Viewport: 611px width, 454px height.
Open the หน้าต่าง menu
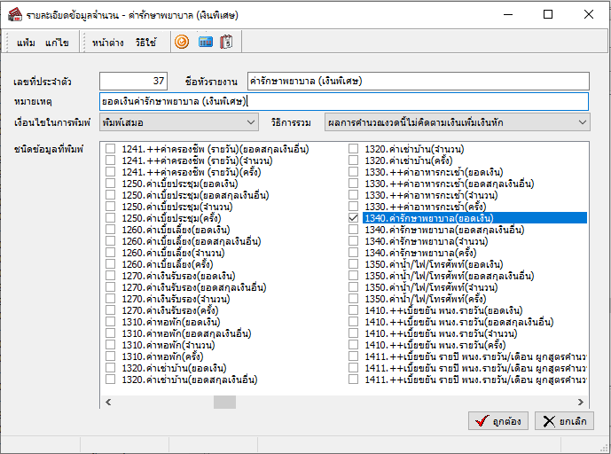[x=107, y=43]
